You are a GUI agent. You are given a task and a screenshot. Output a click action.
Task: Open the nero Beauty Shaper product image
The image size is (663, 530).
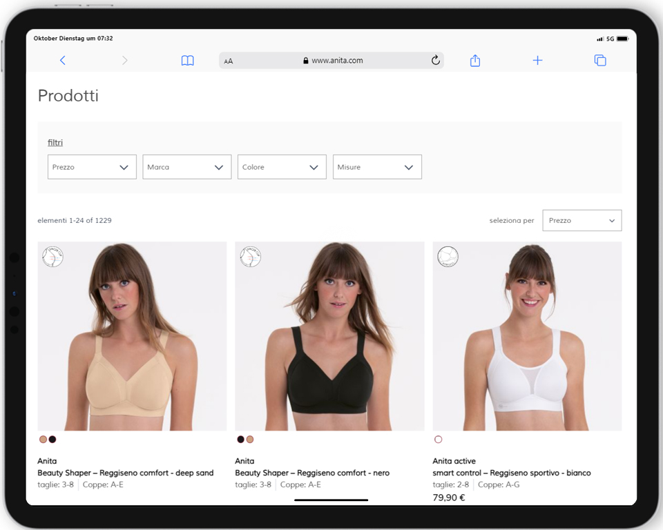tap(330, 336)
